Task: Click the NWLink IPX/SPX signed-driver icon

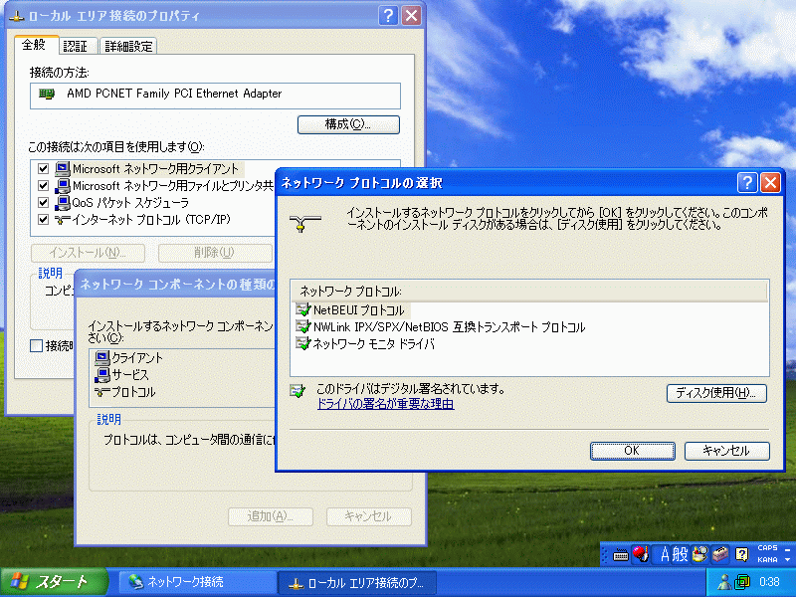Action: (303, 326)
